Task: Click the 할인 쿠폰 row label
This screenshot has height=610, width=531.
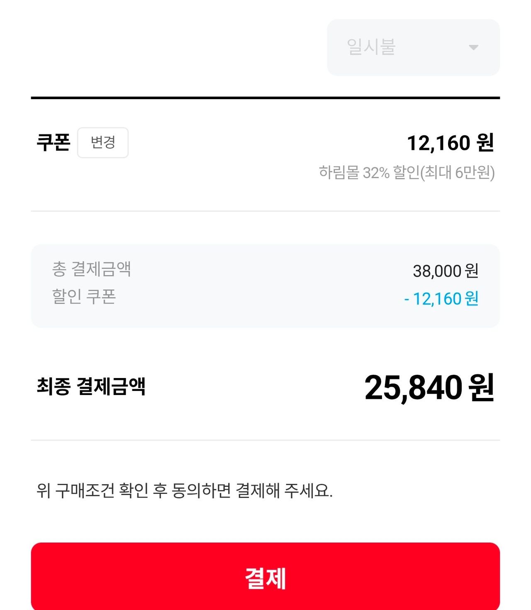Action: (x=84, y=297)
